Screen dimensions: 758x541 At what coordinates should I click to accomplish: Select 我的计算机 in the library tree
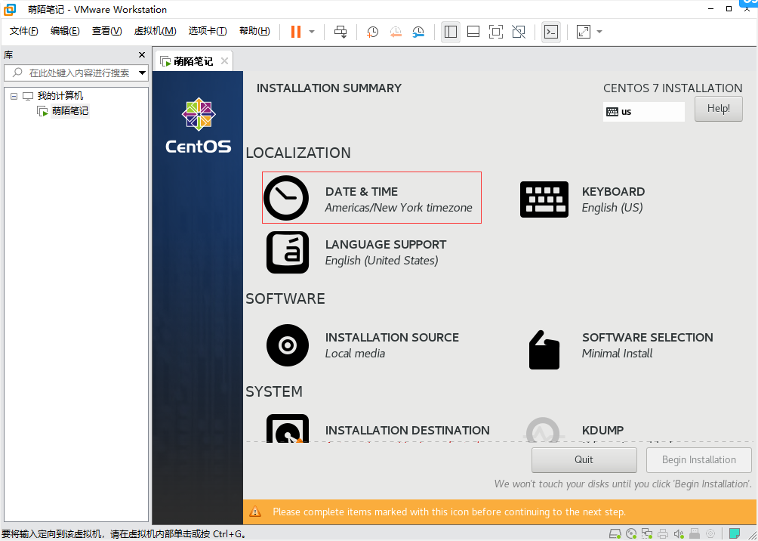click(60, 96)
